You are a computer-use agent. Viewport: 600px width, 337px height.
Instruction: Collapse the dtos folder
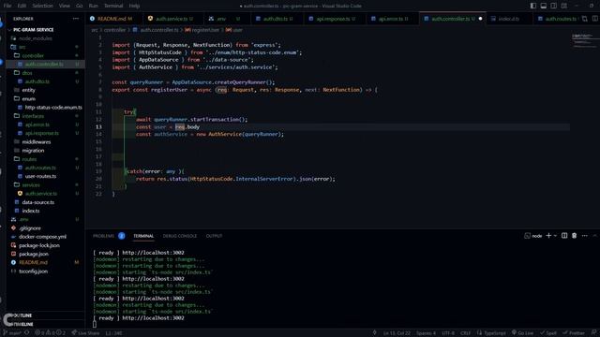45,73
